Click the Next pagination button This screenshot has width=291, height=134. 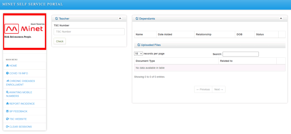[219, 90]
